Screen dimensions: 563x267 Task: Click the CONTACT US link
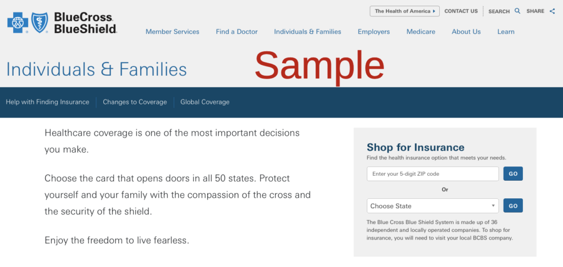(x=461, y=11)
